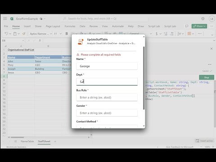The height and width of the screenshot is (162, 216).
Task: Click the Increase Decimal icon
Action: 166,34
